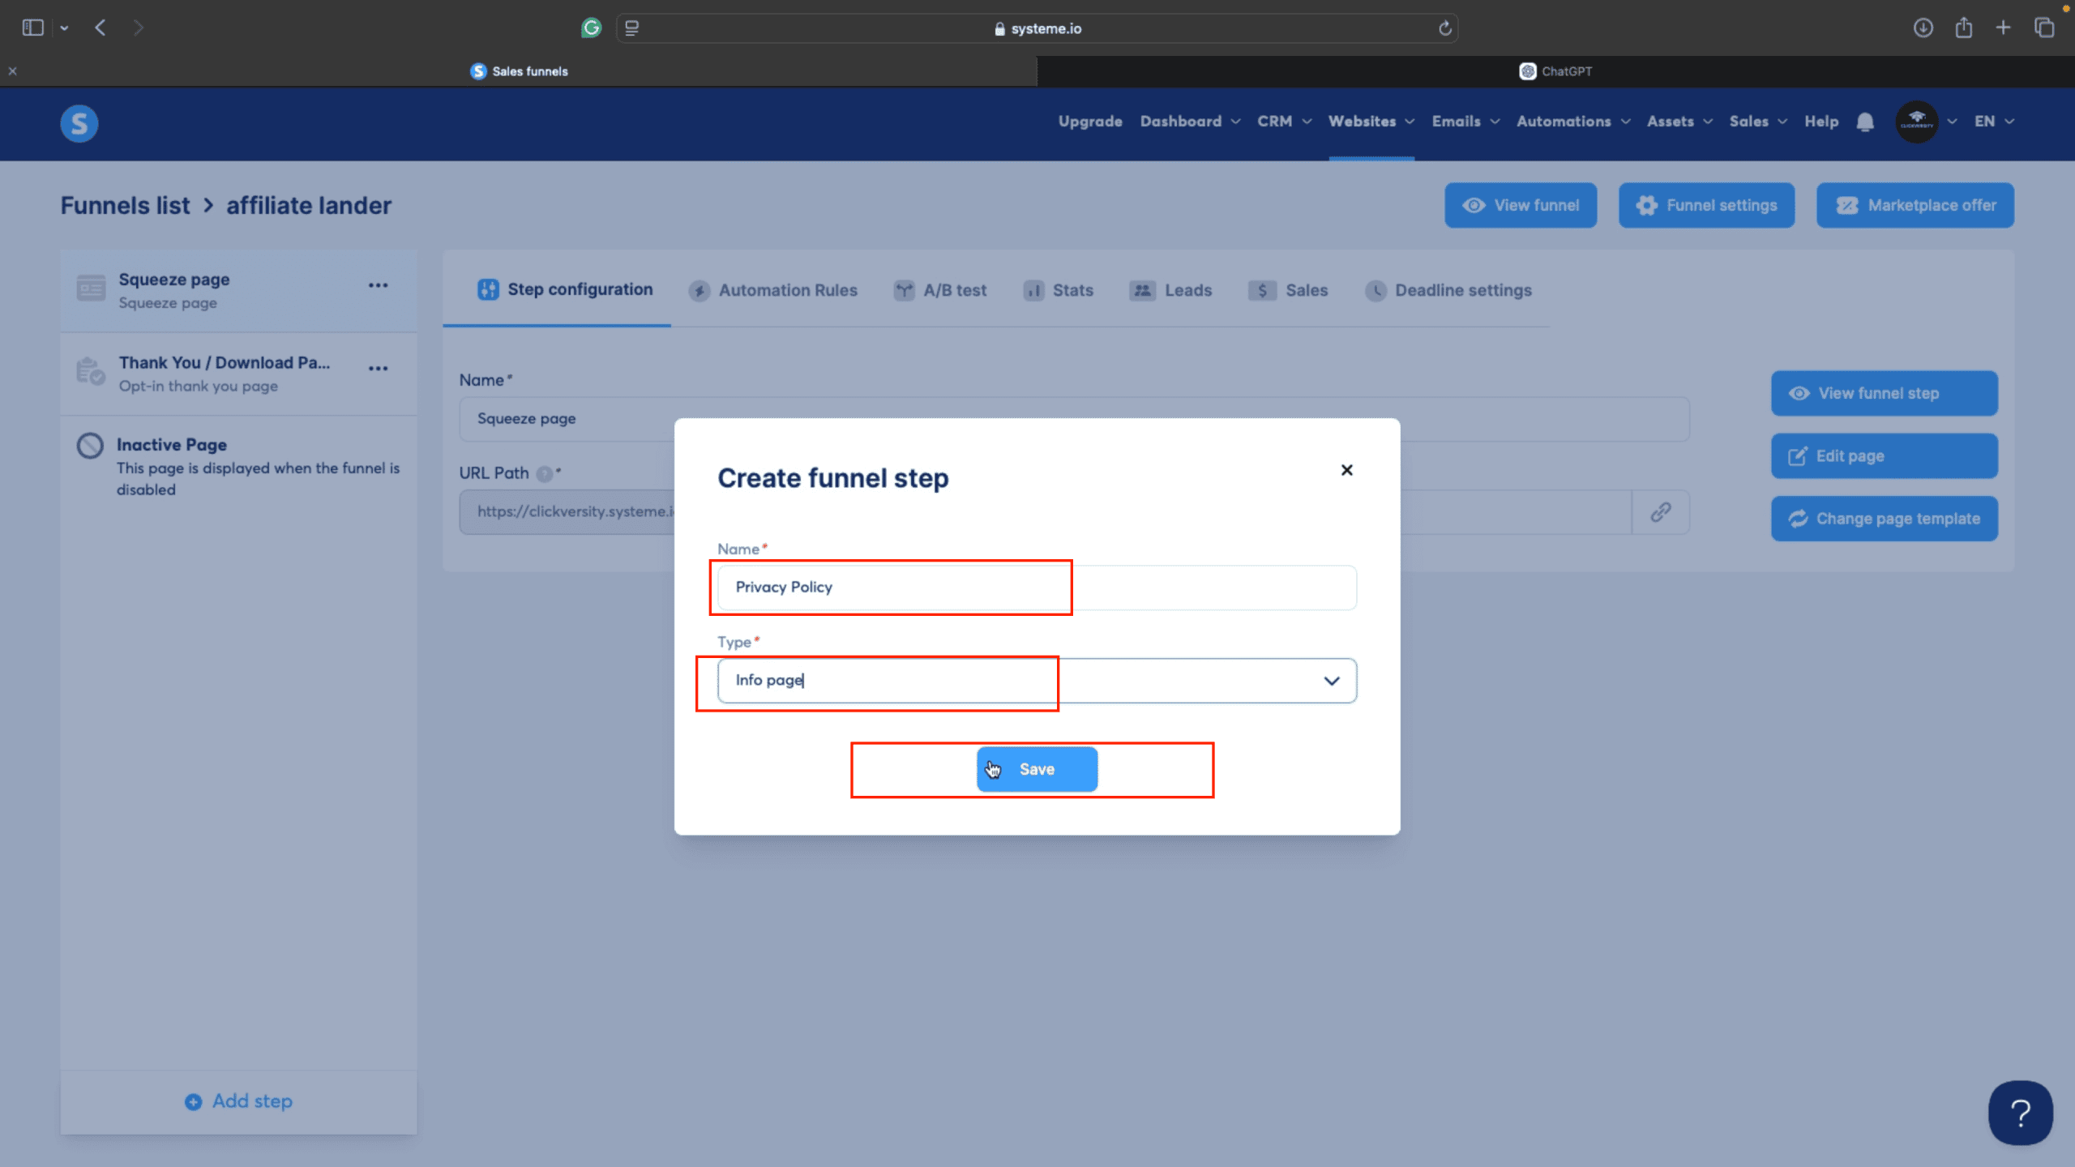Click the URL Path help tooltip icon
The image size is (2075, 1167).
[x=545, y=474]
